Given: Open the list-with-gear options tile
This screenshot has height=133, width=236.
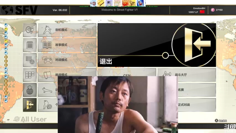Looking at the screenshot, I should click(x=30, y=60).
